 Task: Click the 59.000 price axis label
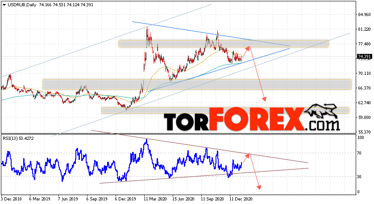pos(365,117)
